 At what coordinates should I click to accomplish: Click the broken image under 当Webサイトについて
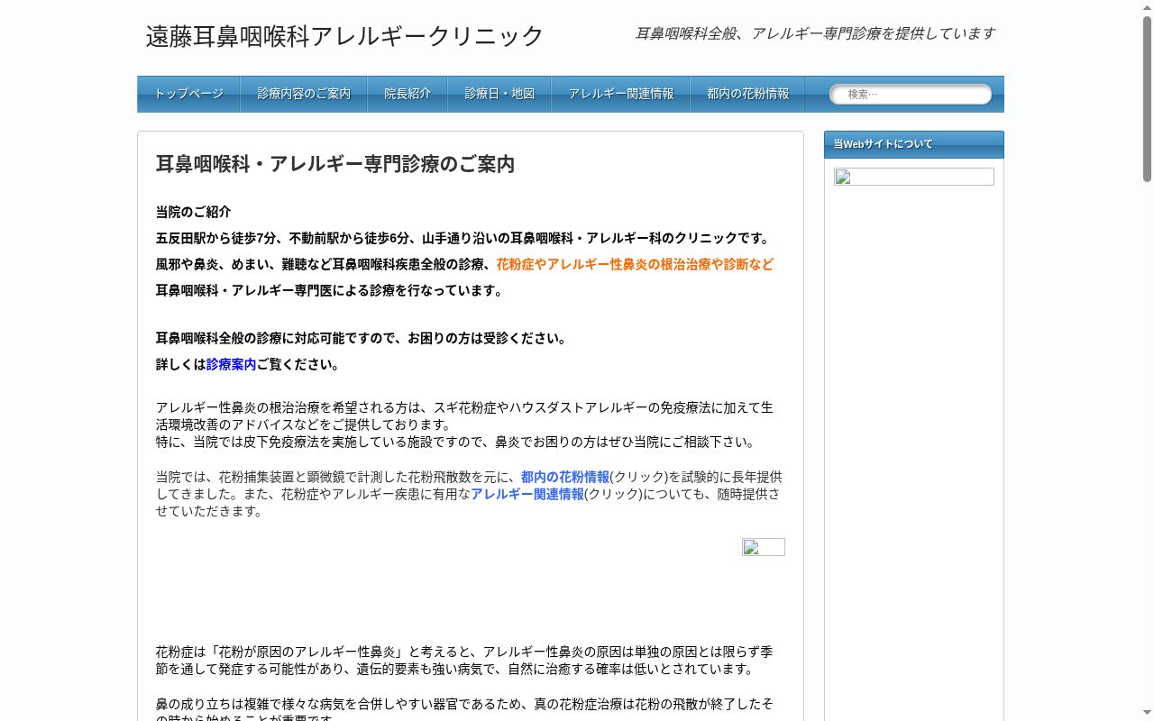coord(914,177)
